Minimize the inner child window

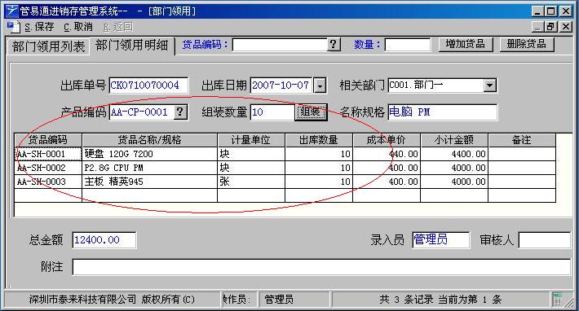point(538,27)
